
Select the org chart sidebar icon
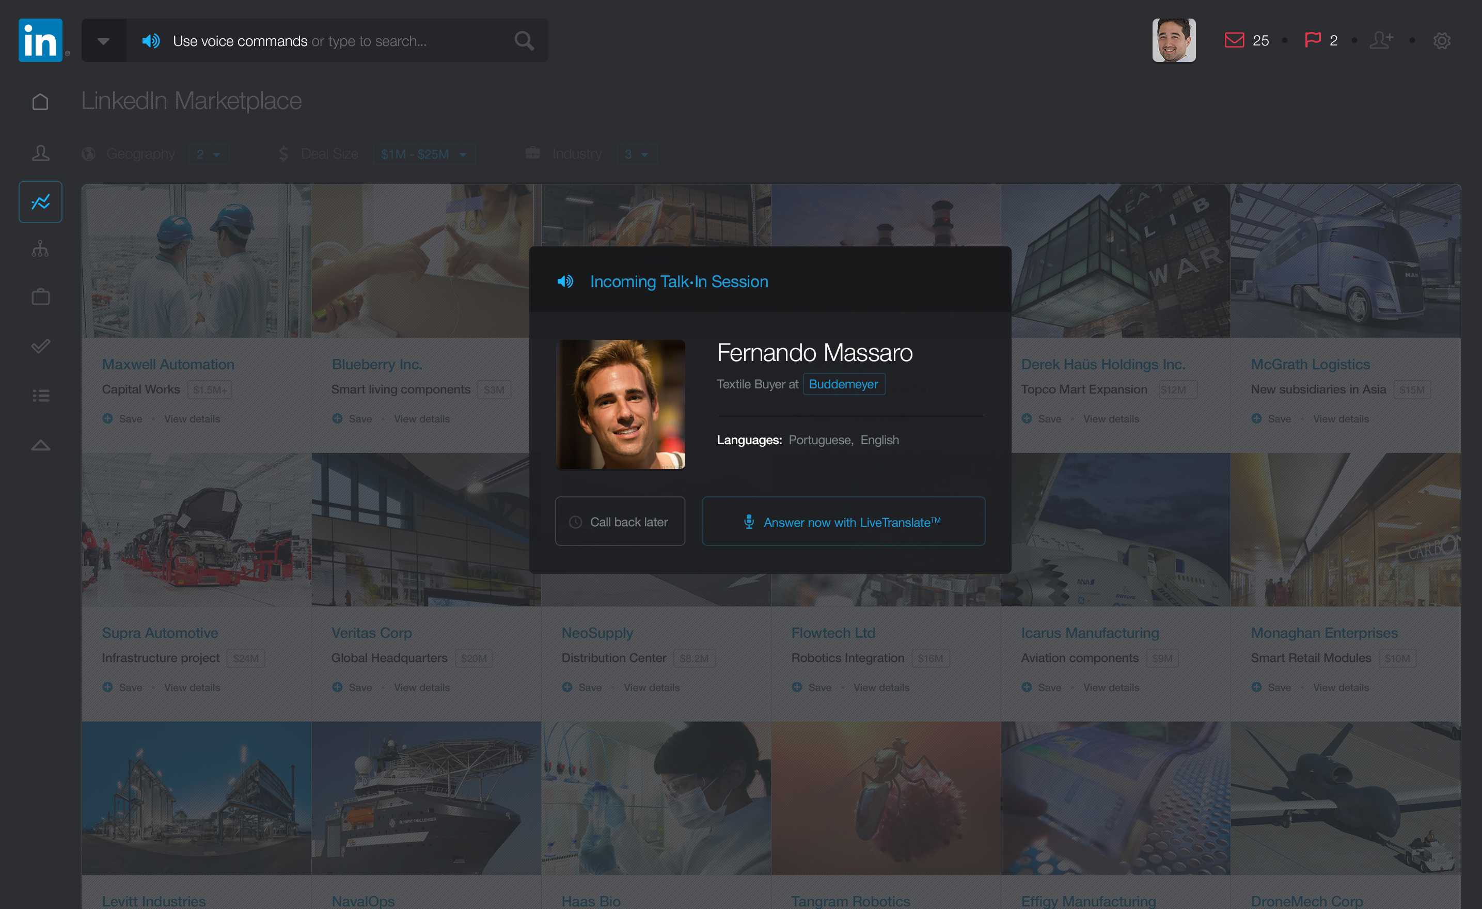click(40, 248)
